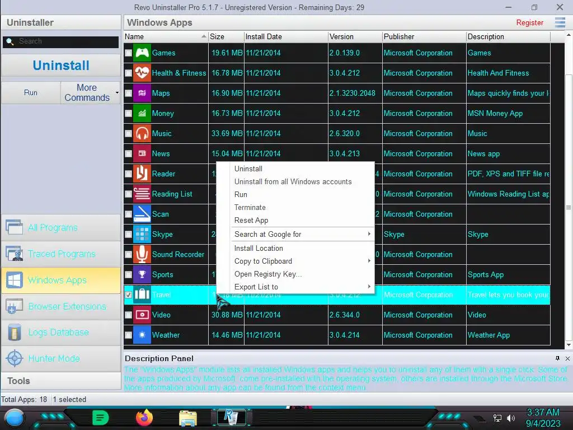The height and width of the screenshot is (430, 573).
Task: Click the Video app icon
Action: tap(142, 315)
